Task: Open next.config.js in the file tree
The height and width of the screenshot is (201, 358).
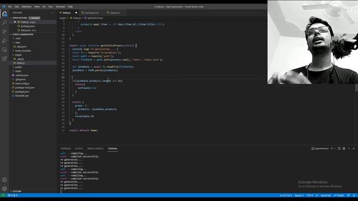Action: pyautogui.click(x=22, y=83)
